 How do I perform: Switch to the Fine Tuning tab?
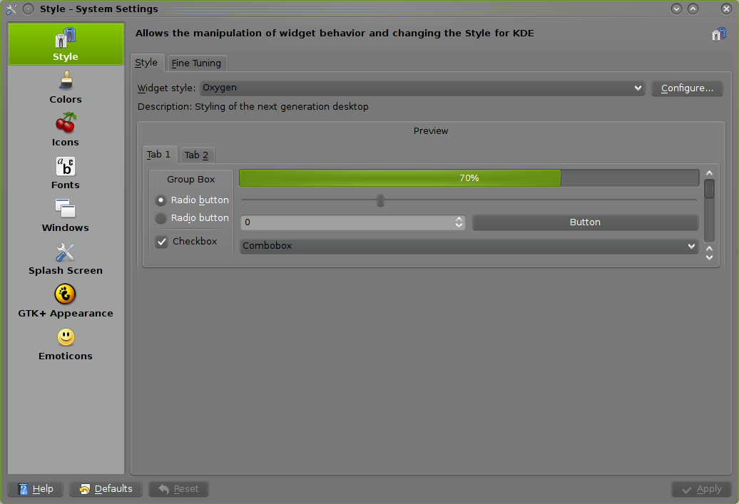tap(196, 63)
